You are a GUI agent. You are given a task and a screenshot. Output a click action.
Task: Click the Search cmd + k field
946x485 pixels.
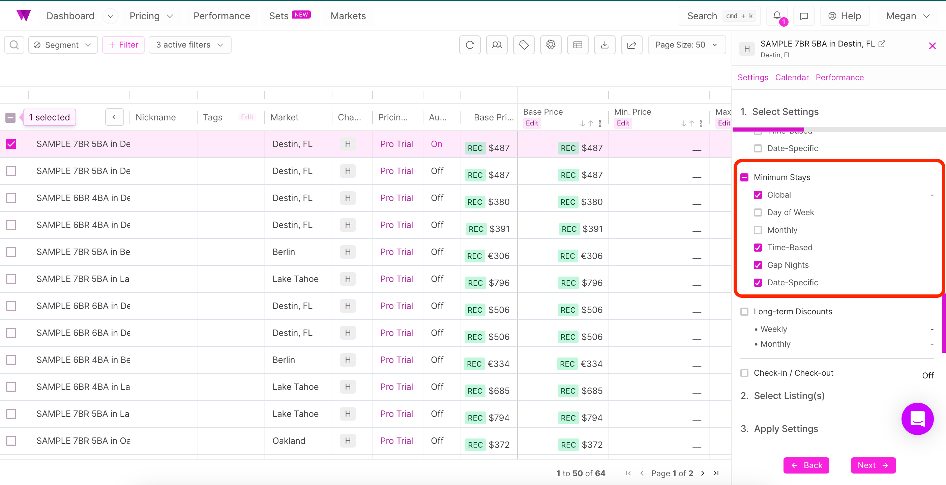719,16
